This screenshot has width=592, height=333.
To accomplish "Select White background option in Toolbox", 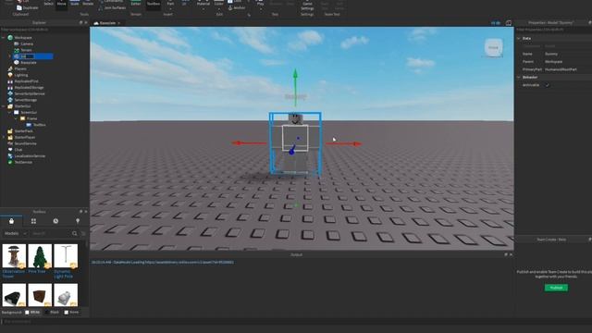I will [32, 313].
